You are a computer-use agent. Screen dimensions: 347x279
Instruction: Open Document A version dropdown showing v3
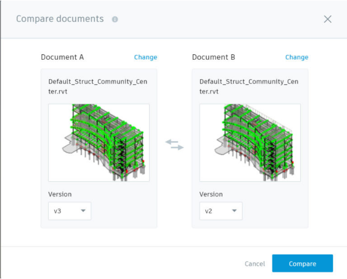point(69,211)
